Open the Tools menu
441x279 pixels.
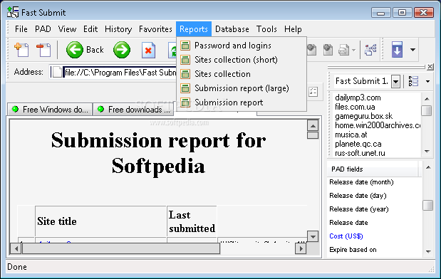point(266,29)
